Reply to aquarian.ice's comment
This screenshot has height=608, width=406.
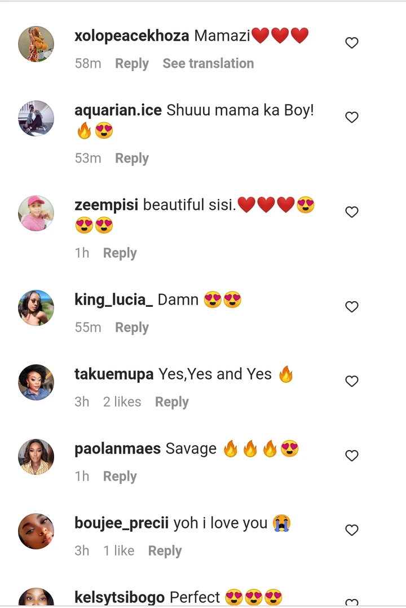132,158
